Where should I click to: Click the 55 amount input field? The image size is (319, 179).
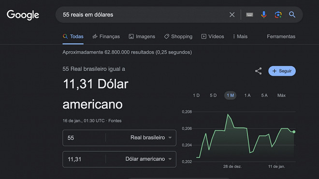point(84,138)
